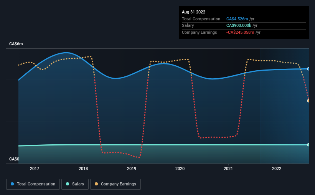Select the Total Compensation end data point
This screenshot has height=195, width=315.
pyautogui.click(x=308, y=69)
